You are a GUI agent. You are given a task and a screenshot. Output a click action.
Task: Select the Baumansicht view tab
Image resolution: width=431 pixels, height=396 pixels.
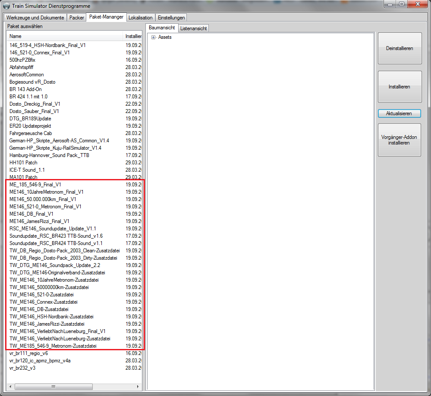[x=162, y=28]
